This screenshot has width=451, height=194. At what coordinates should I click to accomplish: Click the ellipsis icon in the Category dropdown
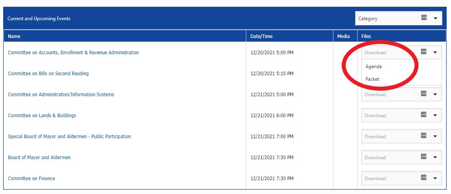pos(424,18)
